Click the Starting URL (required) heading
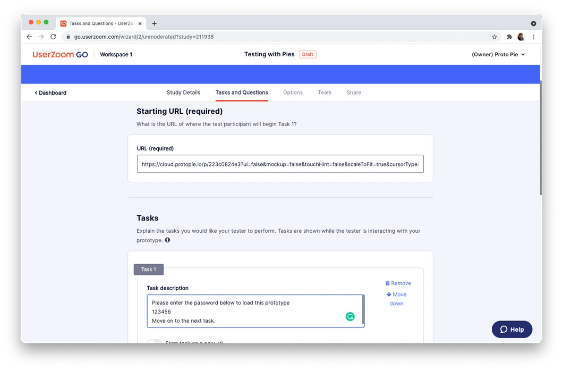 coord(180,111)
